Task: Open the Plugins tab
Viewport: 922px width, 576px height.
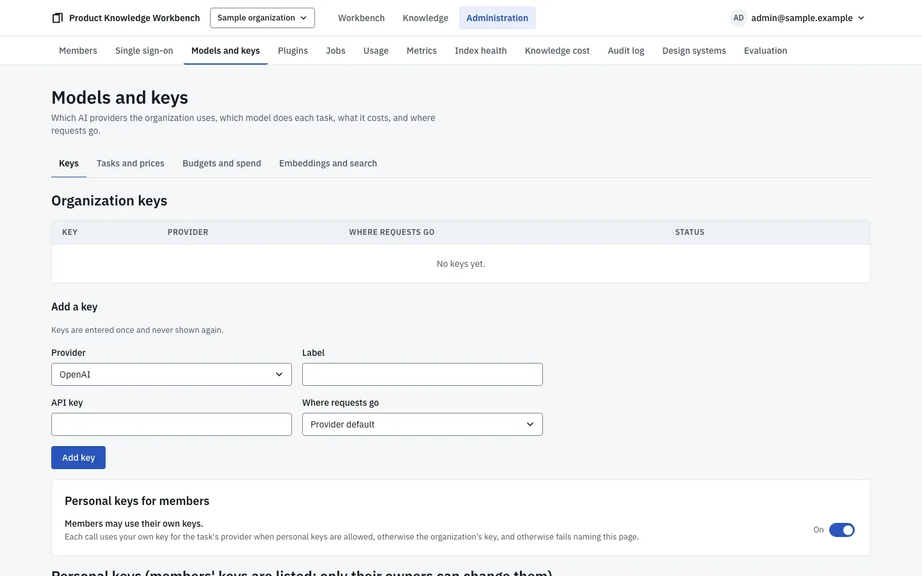Action: pos(293,51)
